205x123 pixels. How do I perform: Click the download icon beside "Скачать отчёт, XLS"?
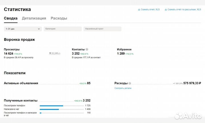coord(139,9)
